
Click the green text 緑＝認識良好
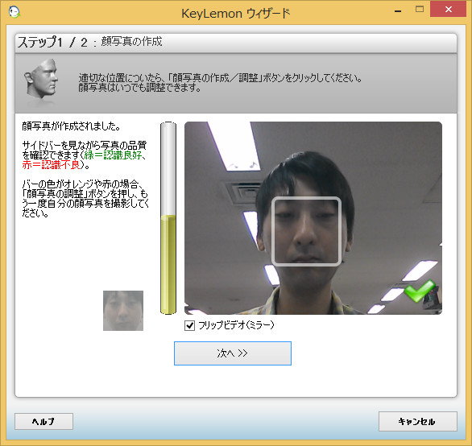point(113,155)
